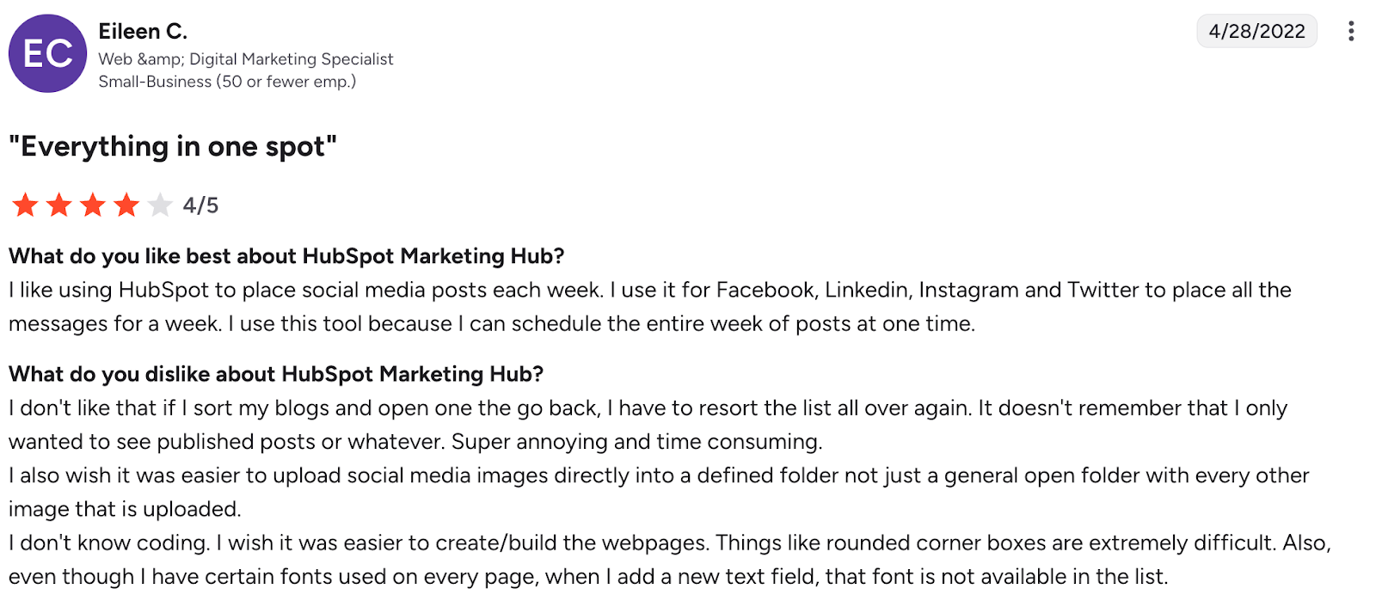This screenshot has height=607, width=1376.
Task: Select the third red star
Action: 92,205
